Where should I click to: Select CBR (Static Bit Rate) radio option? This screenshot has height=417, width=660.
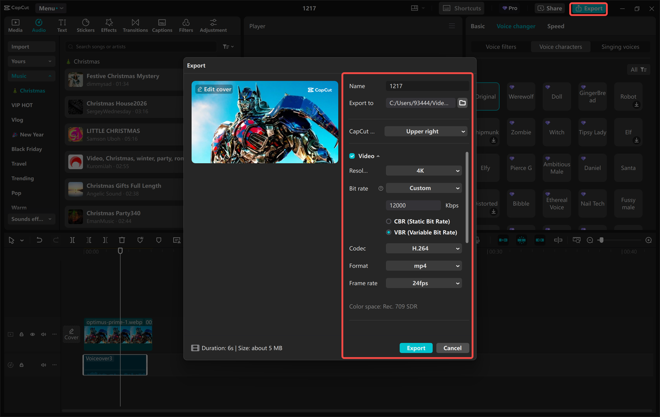point(389,221)
